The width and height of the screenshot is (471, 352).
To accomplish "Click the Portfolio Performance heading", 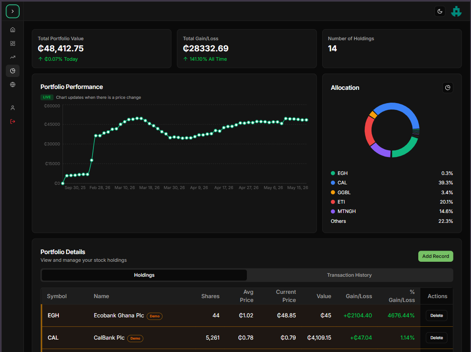I will pyautogui.click(x=72, y=87).
